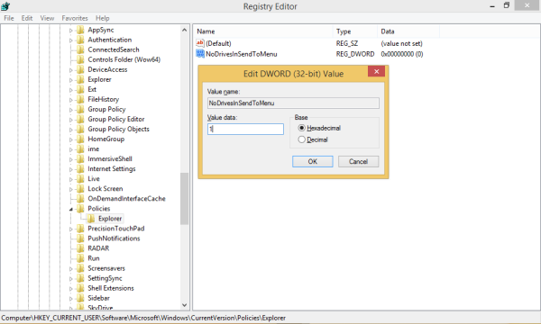Click the Run folder icon
Viewport: 541px width, 324px height.
(80, 258)
